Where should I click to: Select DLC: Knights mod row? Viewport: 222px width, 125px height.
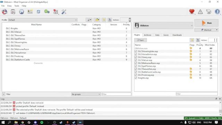[66, 28]
